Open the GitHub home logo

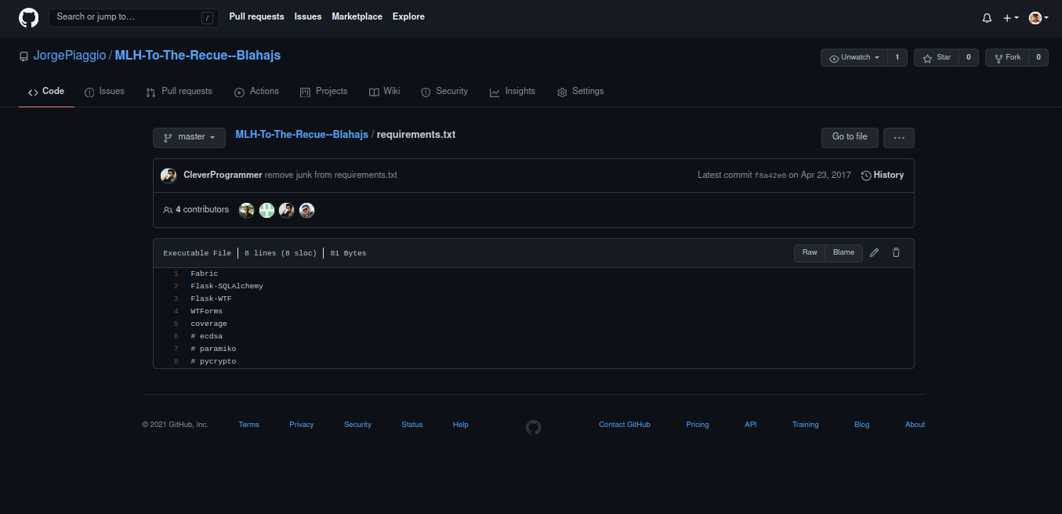28,18
